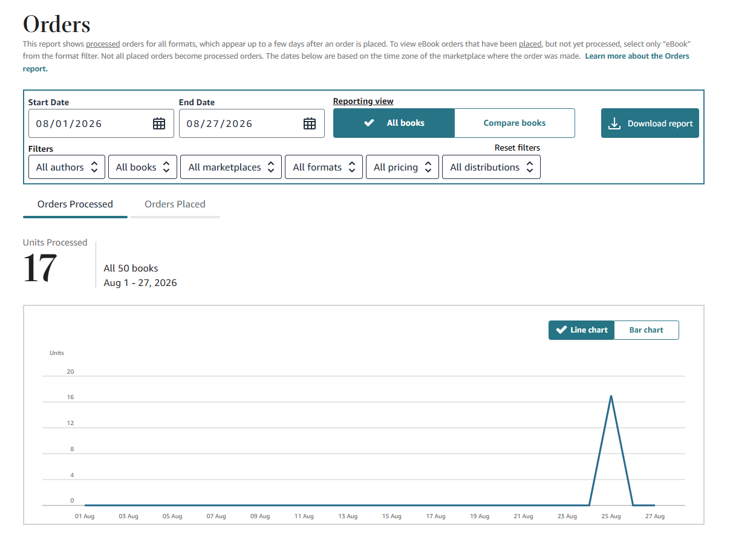Click the peak point on 25 Aug
The image size is (733, 540).
click(611, 395)
